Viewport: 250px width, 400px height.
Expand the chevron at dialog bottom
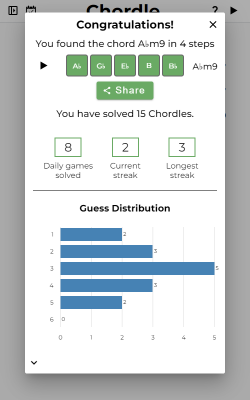34,362
